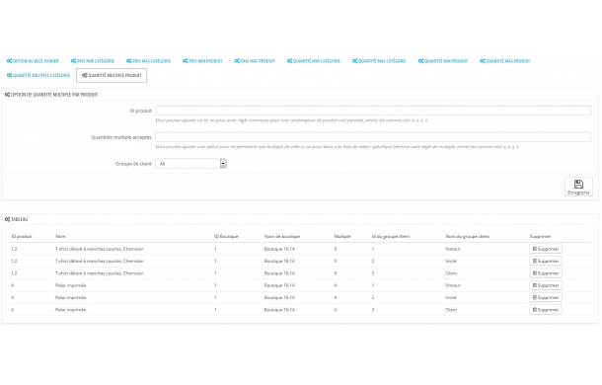The image size is (602, 385).
Task: Click gear icon of Prix max produit tab
Action: click(237, 61)
